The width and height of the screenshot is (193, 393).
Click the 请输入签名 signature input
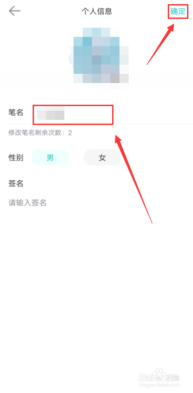coord(28,203)
